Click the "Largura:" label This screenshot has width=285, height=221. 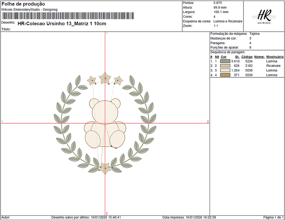(x=189, y=12)
